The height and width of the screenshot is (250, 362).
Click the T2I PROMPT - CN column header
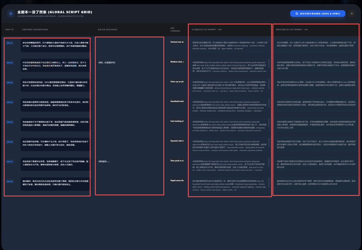tap(206, 29)
